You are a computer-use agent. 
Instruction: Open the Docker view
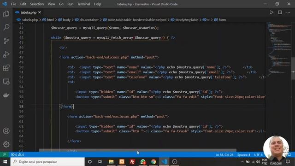6,95
